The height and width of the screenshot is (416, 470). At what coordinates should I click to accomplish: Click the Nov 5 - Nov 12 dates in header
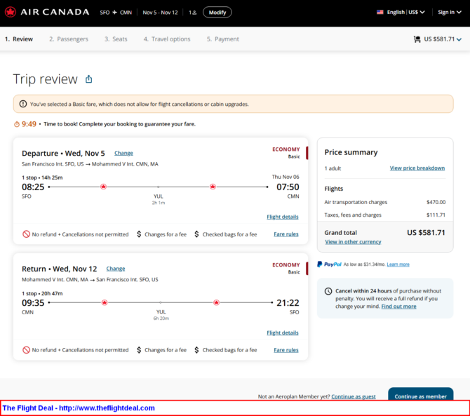[x=160, y=13]
